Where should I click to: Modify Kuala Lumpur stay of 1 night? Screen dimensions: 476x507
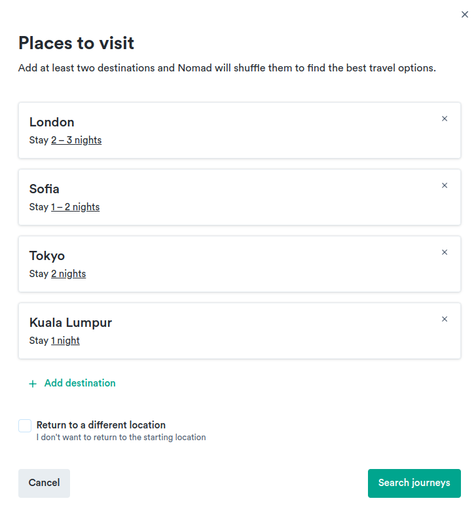[x=65, y=341]
